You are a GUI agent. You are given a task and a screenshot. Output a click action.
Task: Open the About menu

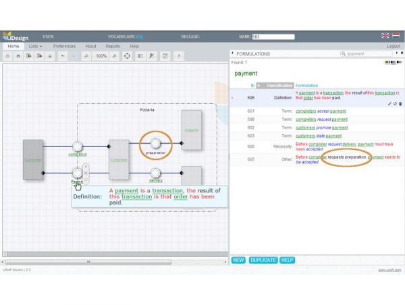click(x=90, y=47)
